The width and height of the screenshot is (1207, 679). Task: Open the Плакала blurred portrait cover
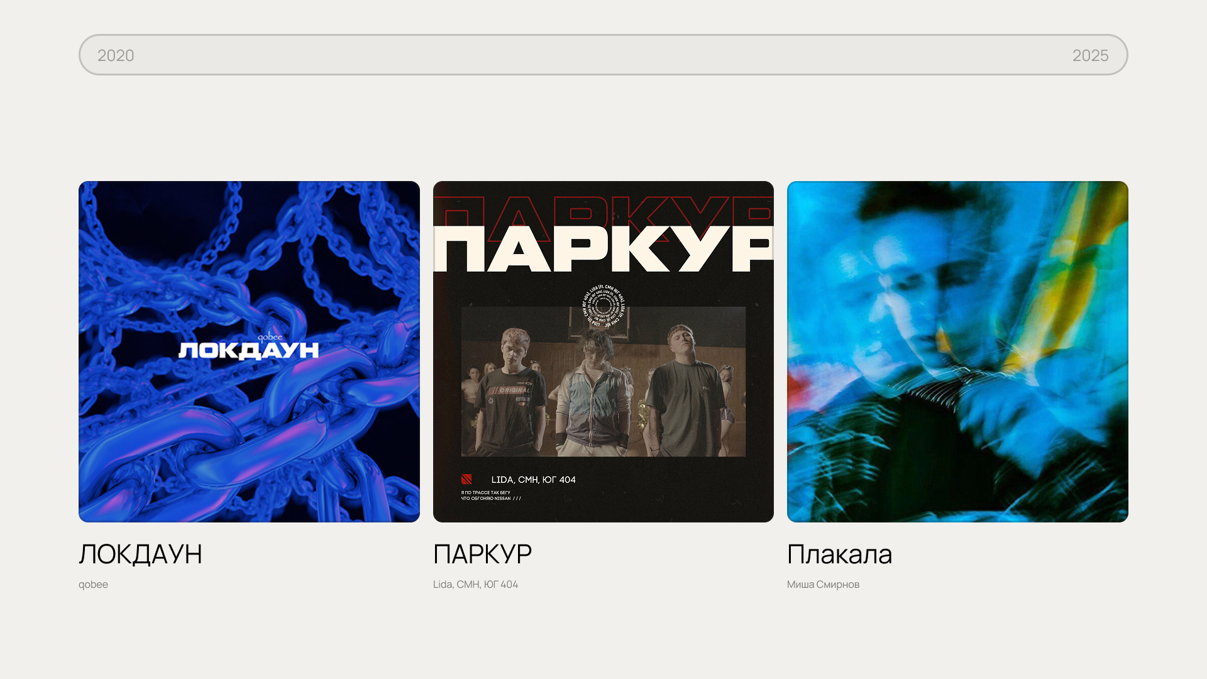tap(957, 351)
